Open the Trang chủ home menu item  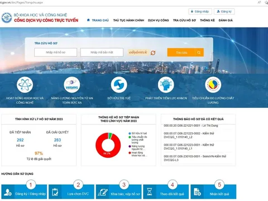click(98, 20)
